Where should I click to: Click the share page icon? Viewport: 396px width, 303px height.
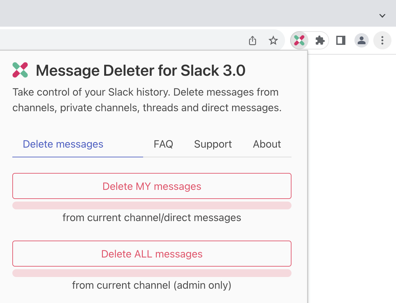(253, 40)
